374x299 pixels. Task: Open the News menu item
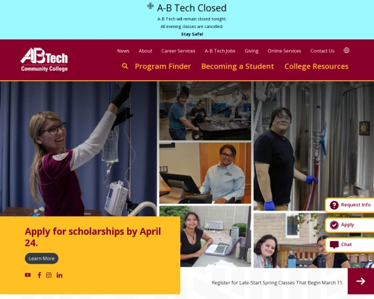point(123,51)
